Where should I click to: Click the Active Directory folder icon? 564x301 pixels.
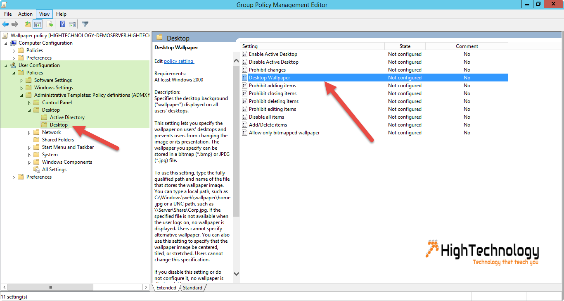coord(45,117)
